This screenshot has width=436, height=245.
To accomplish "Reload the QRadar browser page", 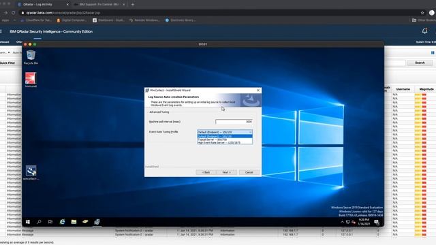I will tap(14, 13).
